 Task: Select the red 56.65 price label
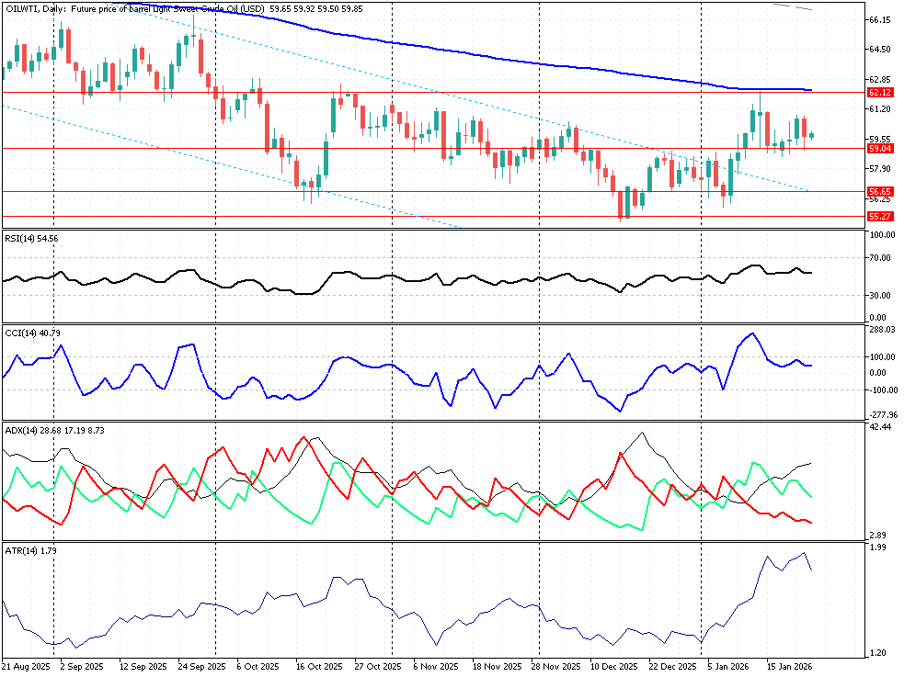(x=880, y=192)
